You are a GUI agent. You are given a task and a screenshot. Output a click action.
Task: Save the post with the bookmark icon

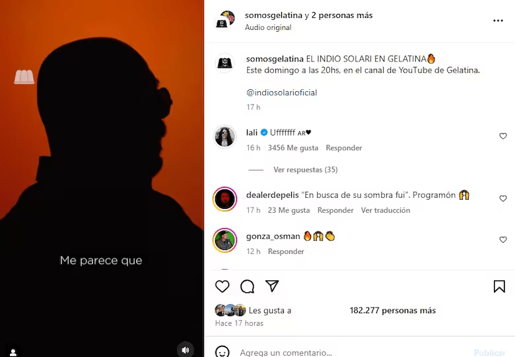click(499, 286)
